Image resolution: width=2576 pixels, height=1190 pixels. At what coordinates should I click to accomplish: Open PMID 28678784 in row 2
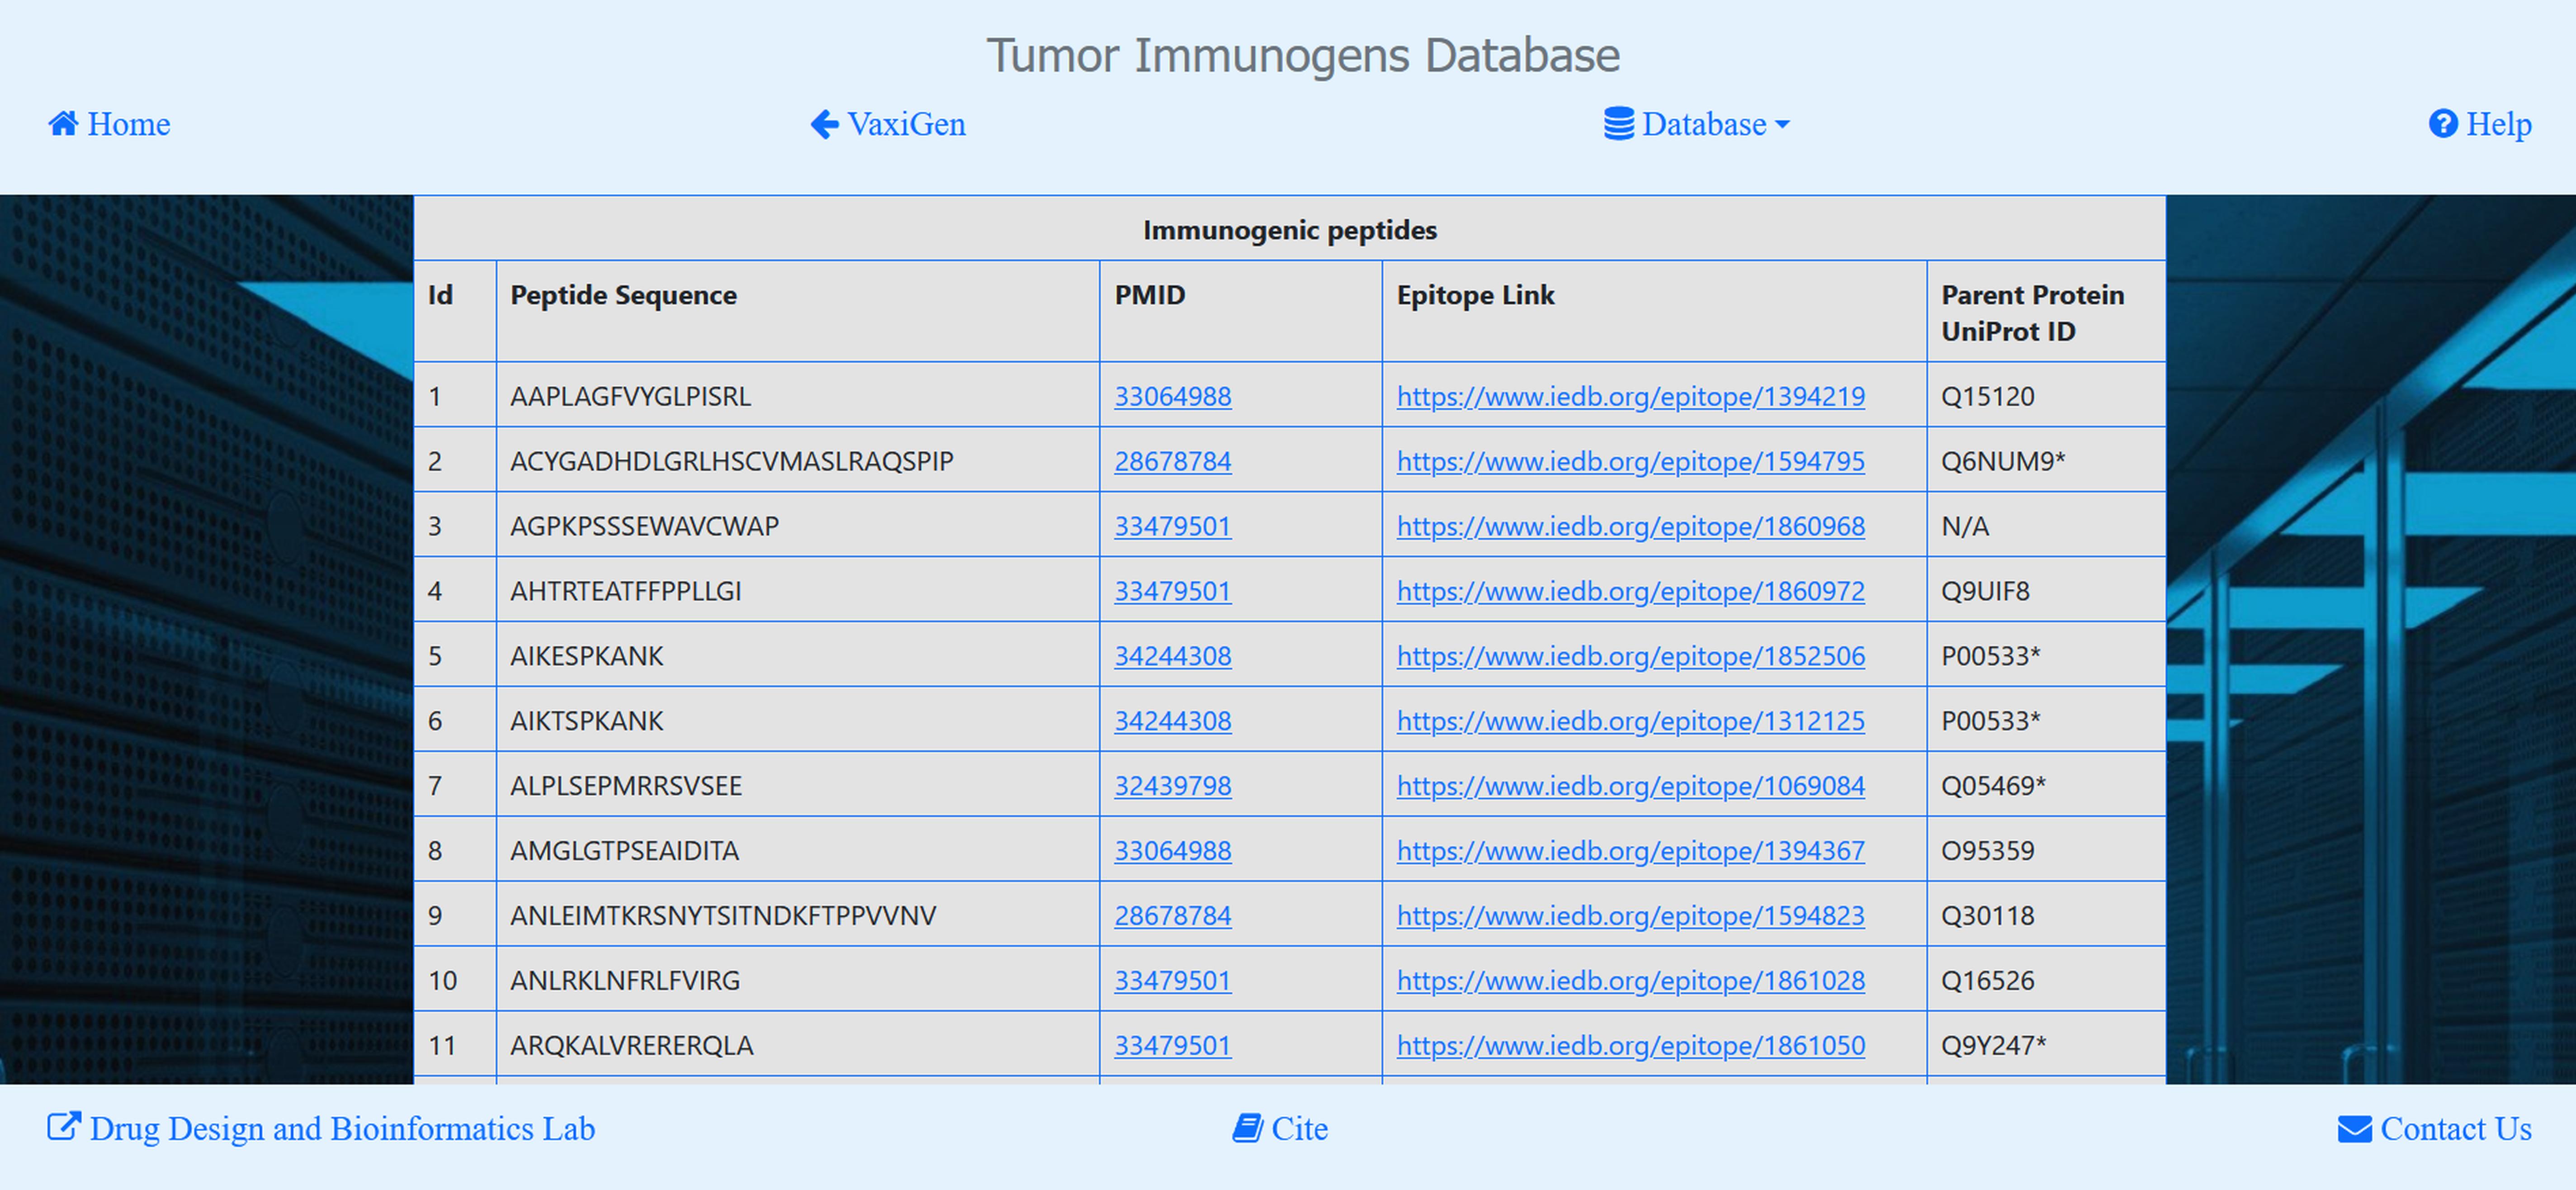1172,461
